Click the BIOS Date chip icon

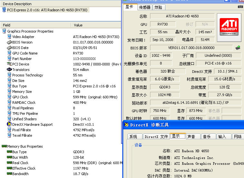click(9, 48)
